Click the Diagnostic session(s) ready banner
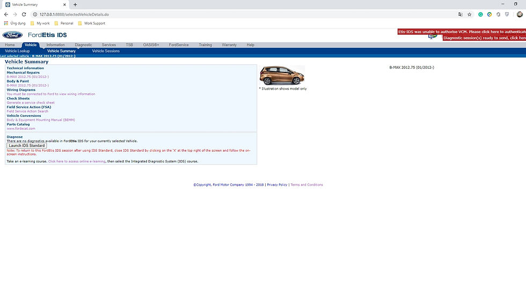Screen dimensions: 526x289 point(484,38)
